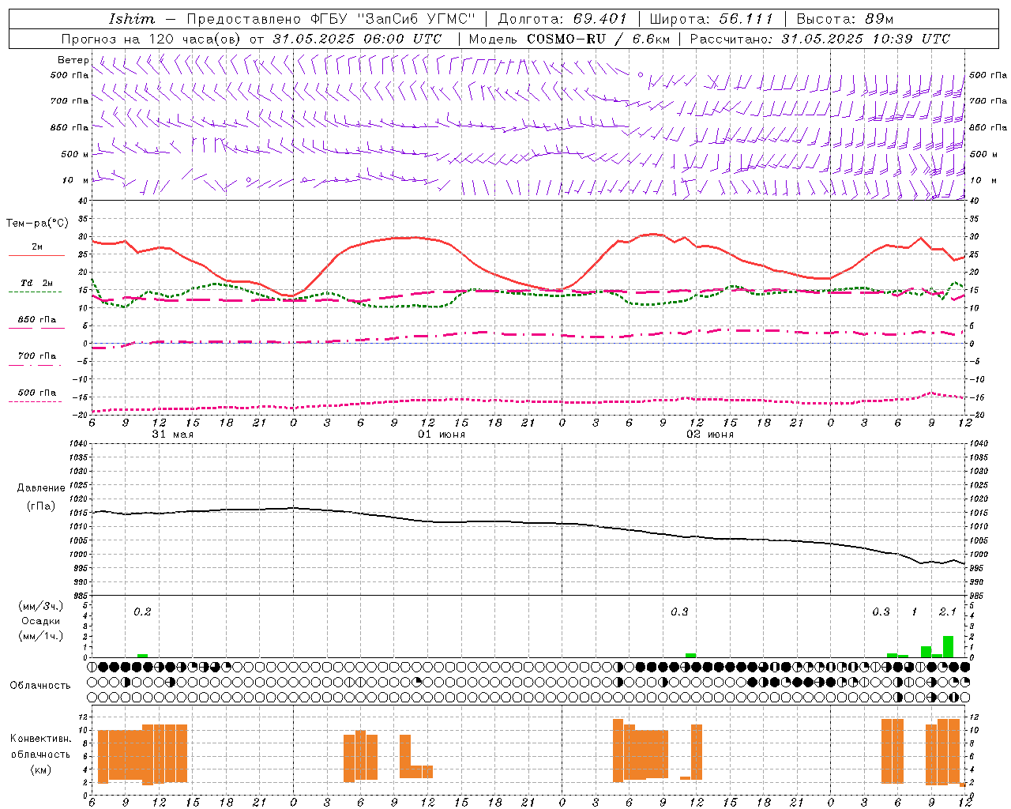Click the dashed '700 гПа' temperature legend line

click(x=35, y=365)
